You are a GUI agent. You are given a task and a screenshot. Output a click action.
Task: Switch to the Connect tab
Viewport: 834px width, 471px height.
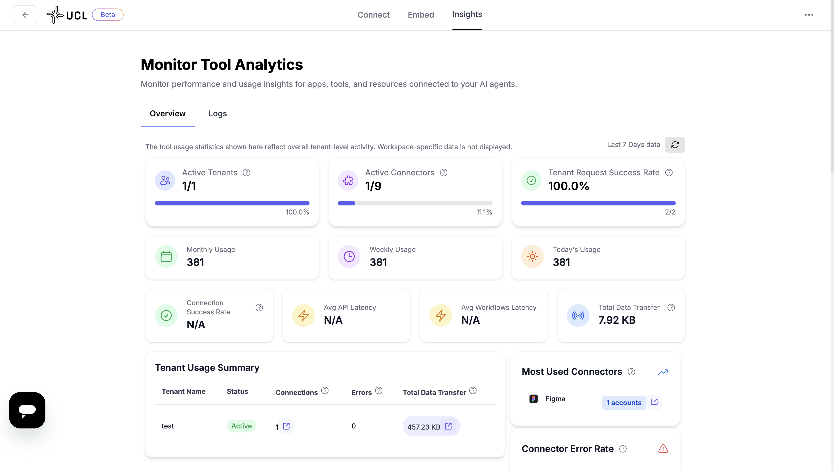coord(373,14)
